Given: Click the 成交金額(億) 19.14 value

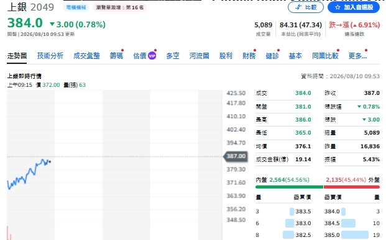Looking at the screenshot, I should tap(303, 159).
